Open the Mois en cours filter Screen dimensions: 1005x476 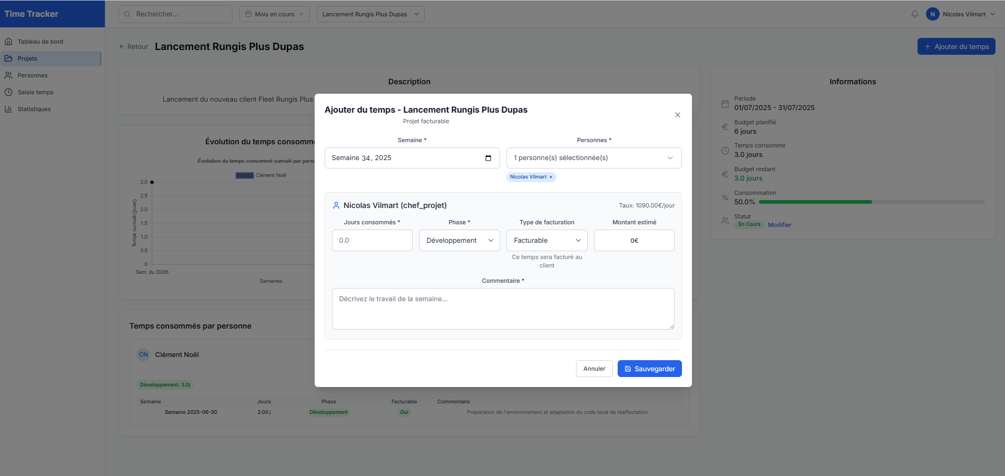coord(274,14)
